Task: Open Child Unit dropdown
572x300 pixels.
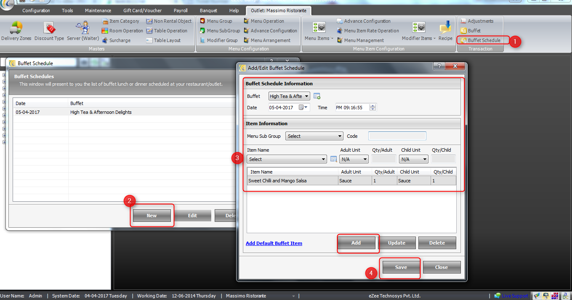Action: pos(414,159)
